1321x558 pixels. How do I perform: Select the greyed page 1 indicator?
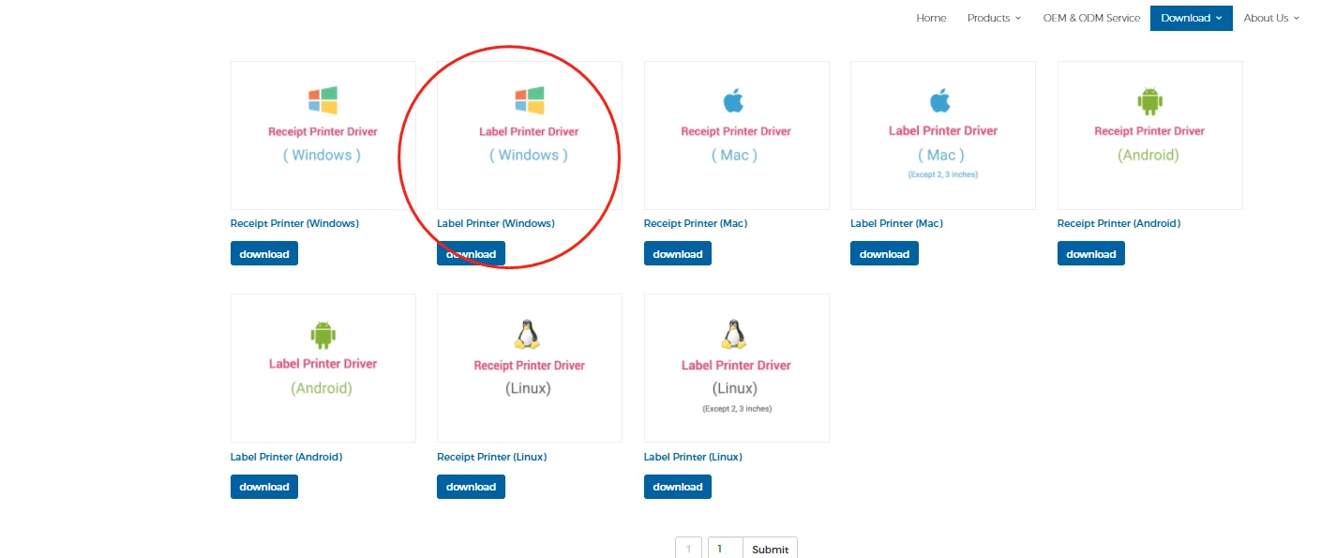(x=688, y=548)
